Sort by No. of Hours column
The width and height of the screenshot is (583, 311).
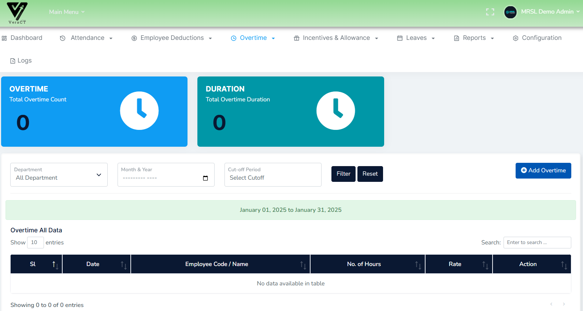417,265
